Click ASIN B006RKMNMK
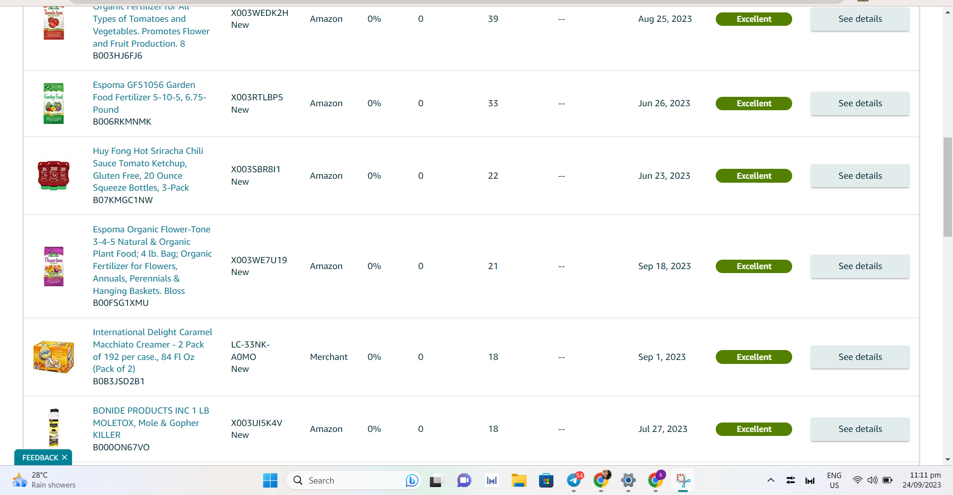The width and height of the screenshot is (953, 495). tap(122, 122)
